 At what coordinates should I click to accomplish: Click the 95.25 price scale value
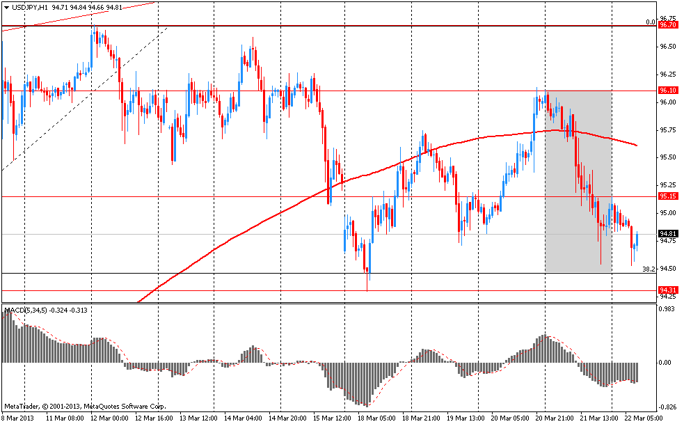(x=668, y=185)
